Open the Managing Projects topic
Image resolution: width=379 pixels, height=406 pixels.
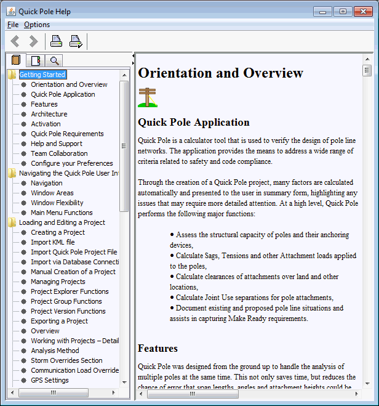pos(58,282)
